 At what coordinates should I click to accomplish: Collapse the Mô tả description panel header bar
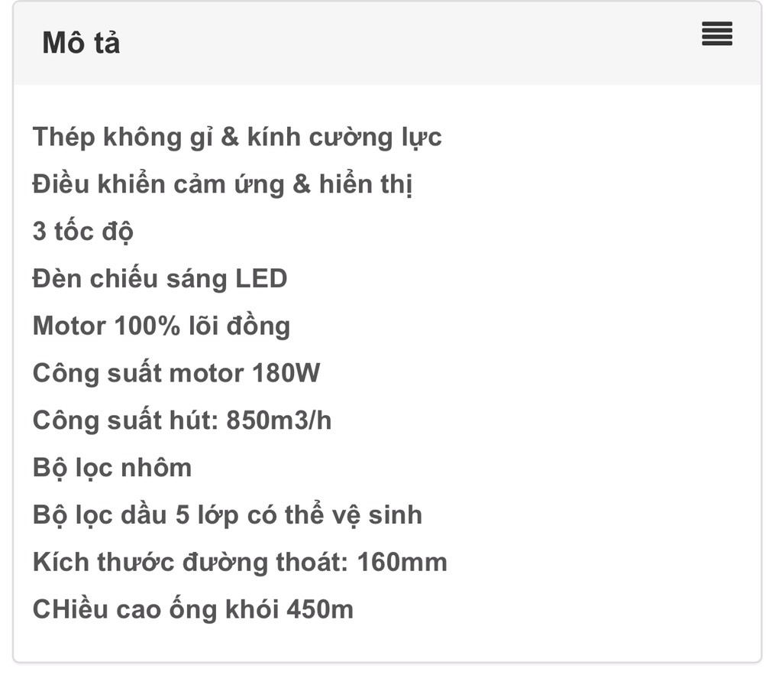387,44
